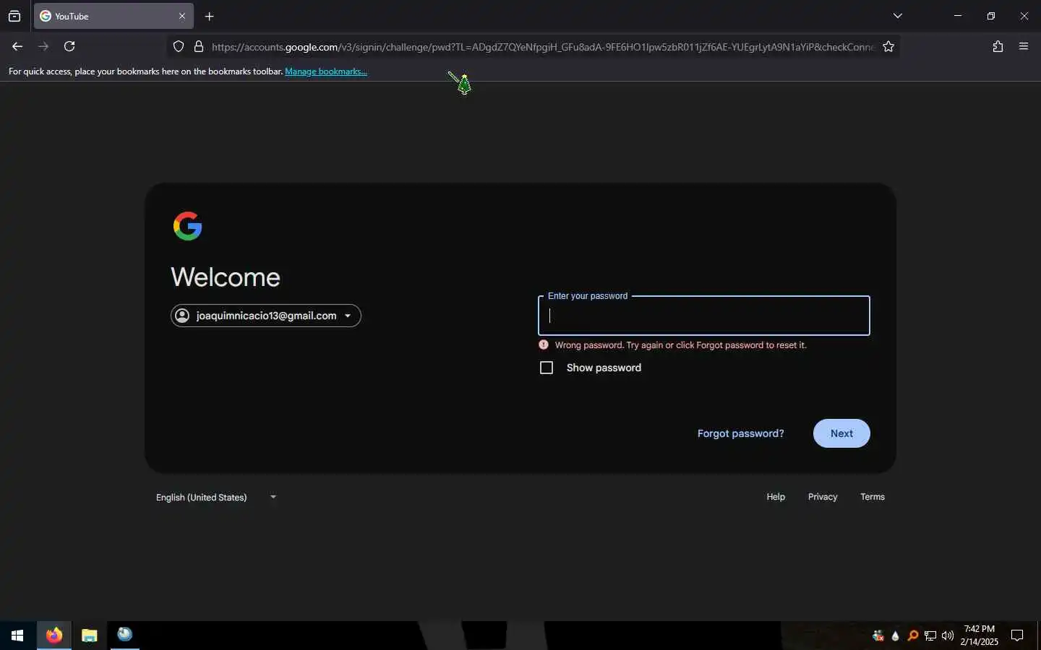Click Forgot password? link
1041x650 pixels.
coord(740,433)
